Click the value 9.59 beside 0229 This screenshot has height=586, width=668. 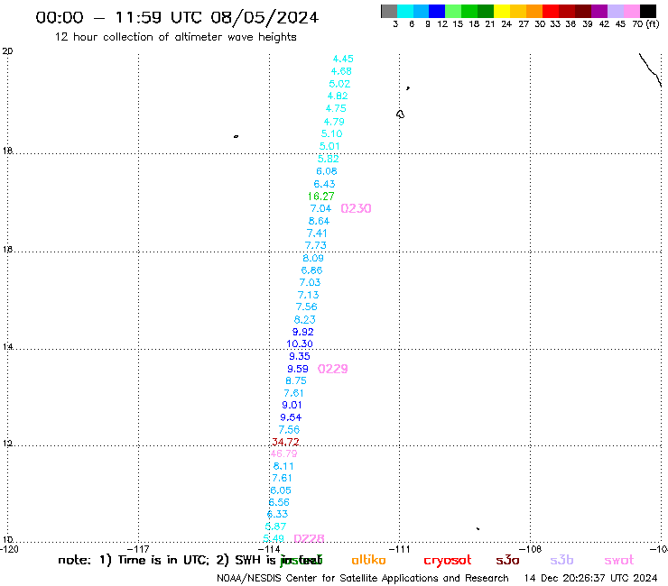coord(297,369)
